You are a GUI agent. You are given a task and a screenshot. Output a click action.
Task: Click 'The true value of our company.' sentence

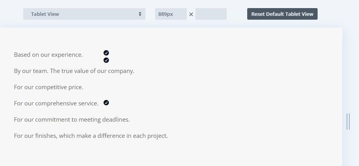tap(92, 71)
